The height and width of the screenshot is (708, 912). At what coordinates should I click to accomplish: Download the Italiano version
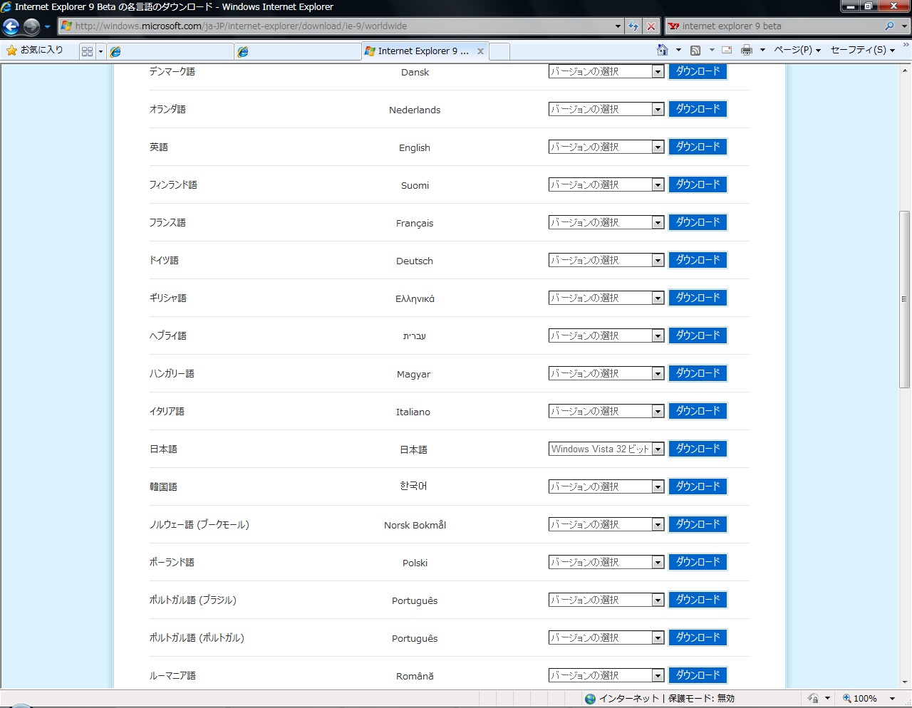pyautogui.click(x=698, y=411)
